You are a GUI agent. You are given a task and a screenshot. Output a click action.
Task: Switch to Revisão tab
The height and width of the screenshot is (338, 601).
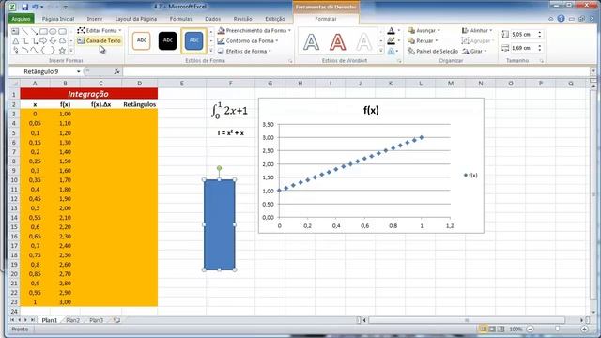click(242, 19)
